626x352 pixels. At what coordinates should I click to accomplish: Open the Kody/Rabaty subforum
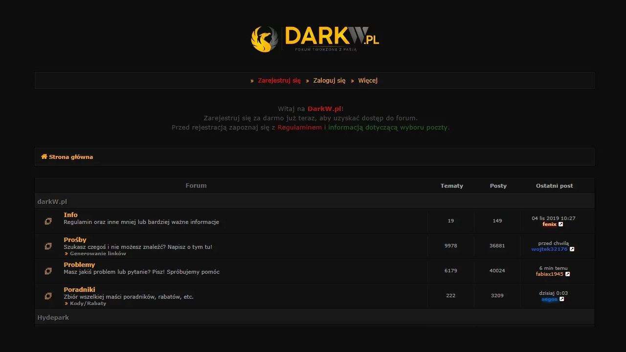(x=88, y=304)
